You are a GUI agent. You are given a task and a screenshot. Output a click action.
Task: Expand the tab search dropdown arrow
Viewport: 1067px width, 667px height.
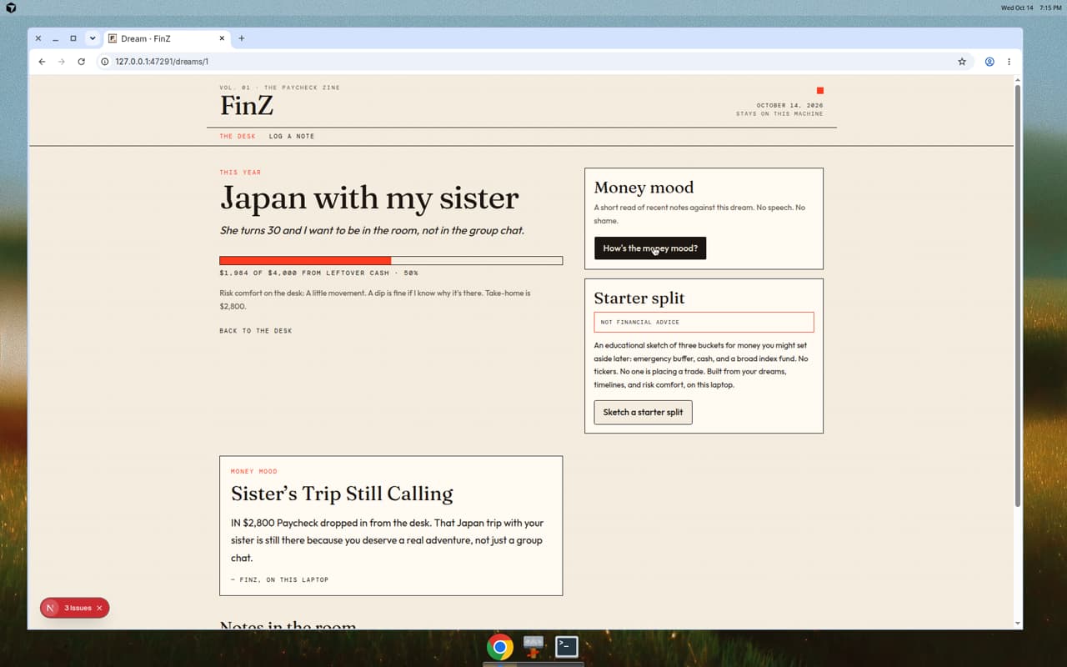click(x=93, y=38)
